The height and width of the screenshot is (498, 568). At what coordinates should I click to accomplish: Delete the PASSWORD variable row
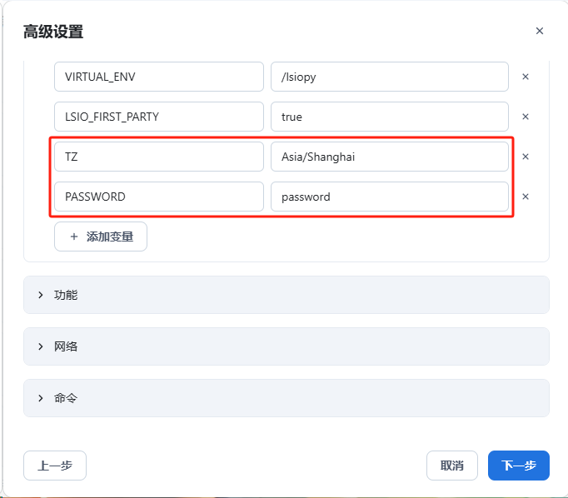click(526, 197)
